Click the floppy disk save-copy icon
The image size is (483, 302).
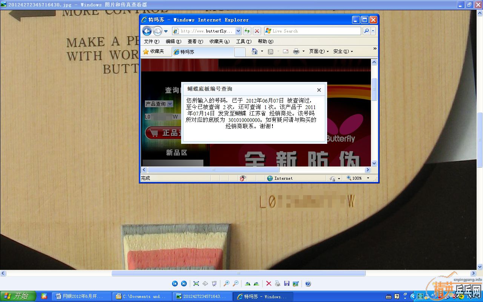click(287, 284)
